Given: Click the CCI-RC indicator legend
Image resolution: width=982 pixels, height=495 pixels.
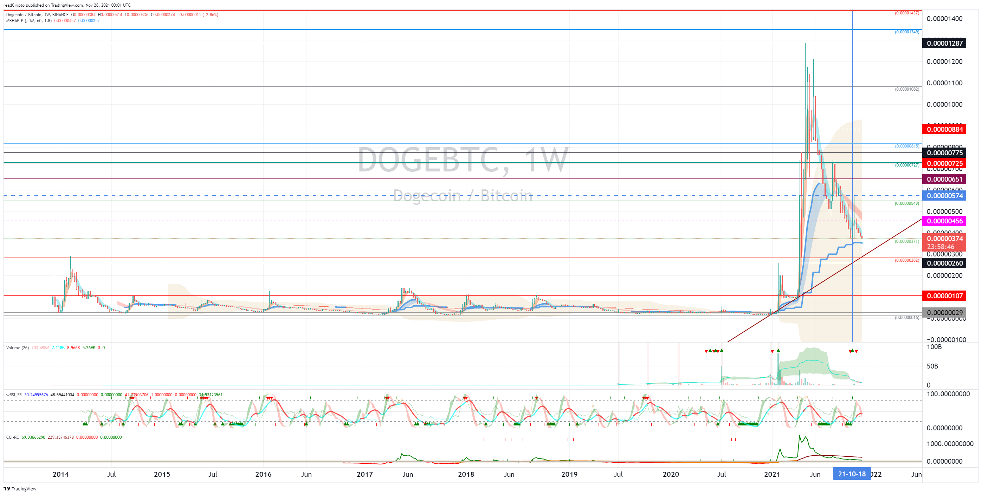Looking at the screenshot, I should 13,437.
